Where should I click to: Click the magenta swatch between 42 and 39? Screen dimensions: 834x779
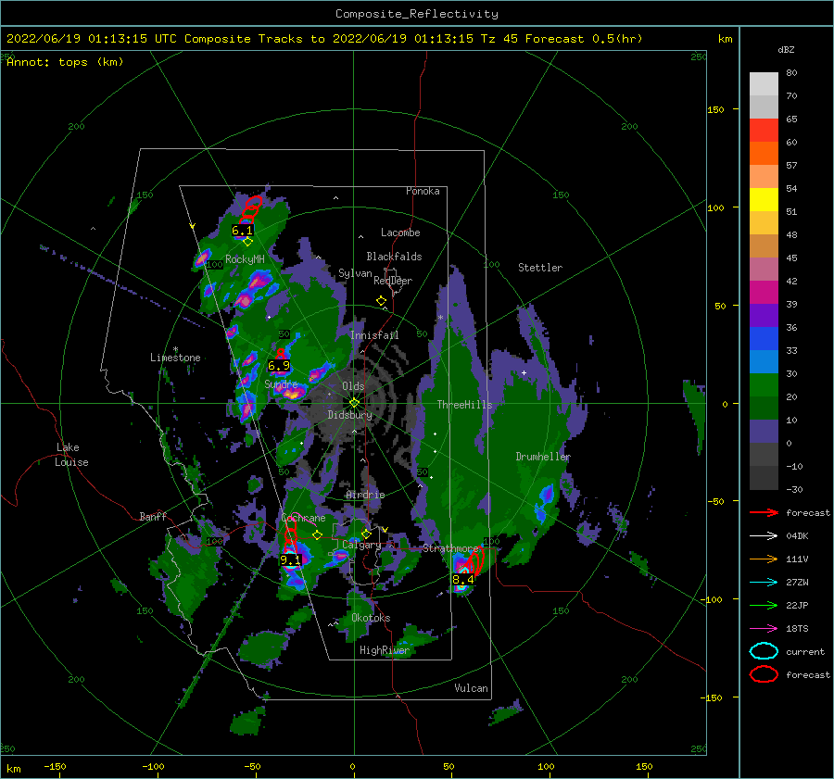click(764, 293)
